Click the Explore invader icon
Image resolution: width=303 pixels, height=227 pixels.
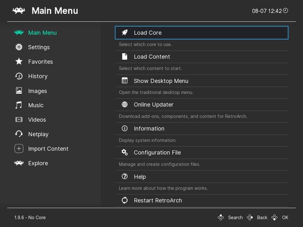19,163
